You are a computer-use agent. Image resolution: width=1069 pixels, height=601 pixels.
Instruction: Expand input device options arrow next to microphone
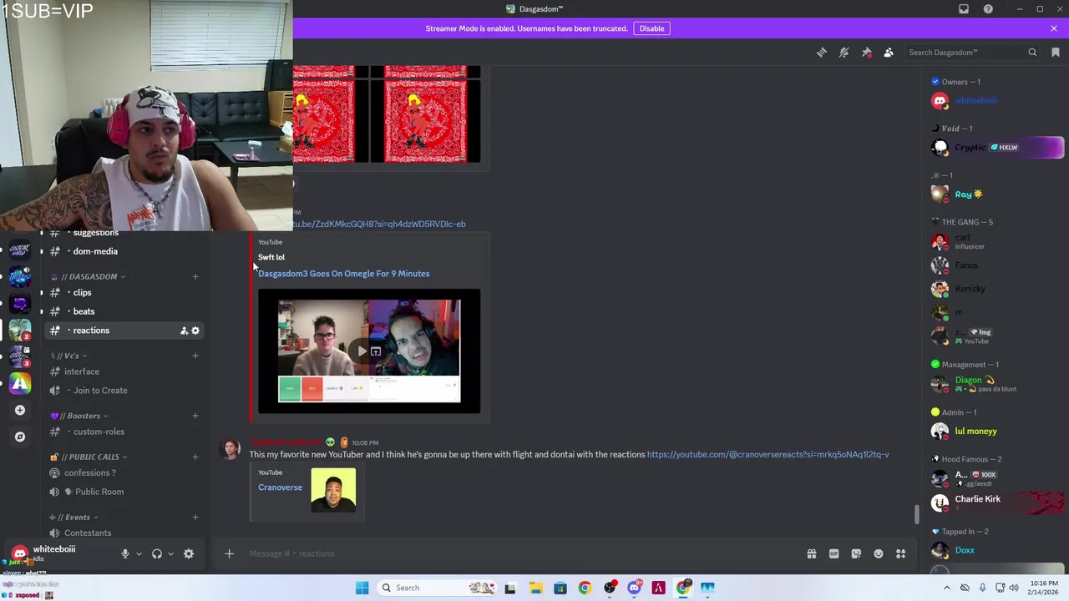(139, 553)
